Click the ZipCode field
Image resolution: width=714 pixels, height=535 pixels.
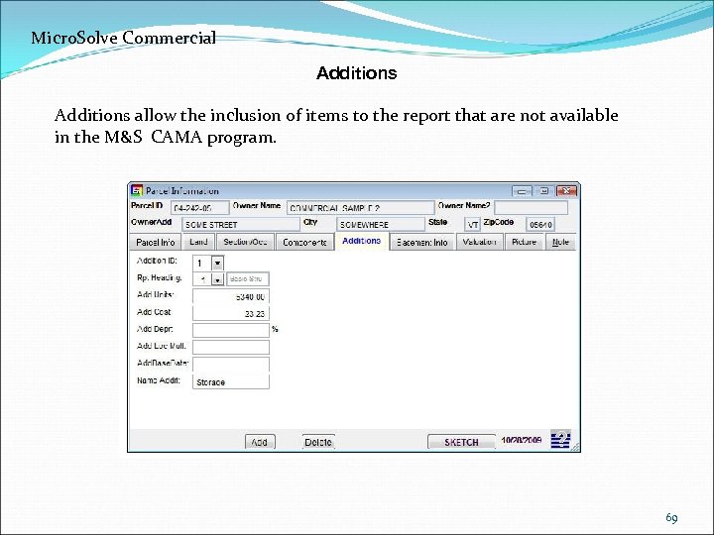540,224
